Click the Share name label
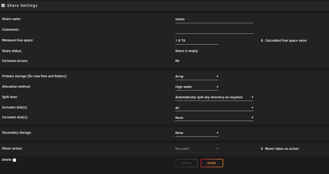The width and height of the screenshot is (329, 174). pos(12,19)
